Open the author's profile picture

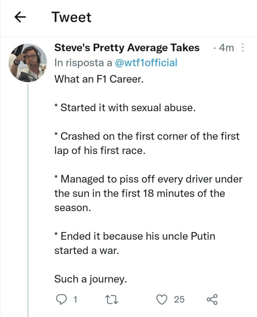point(28,62)
